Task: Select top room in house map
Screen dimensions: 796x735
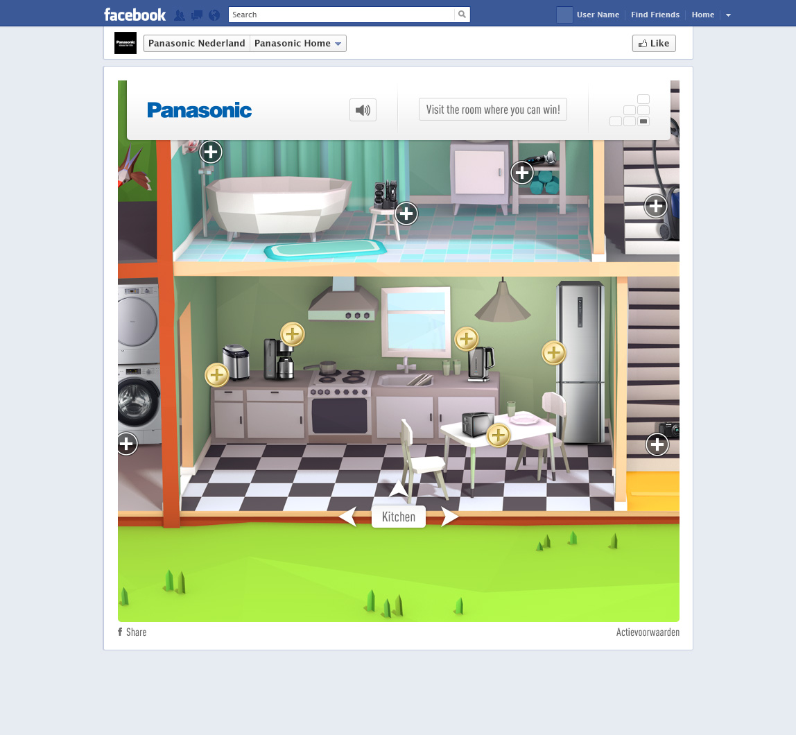Action: [643, 99]
